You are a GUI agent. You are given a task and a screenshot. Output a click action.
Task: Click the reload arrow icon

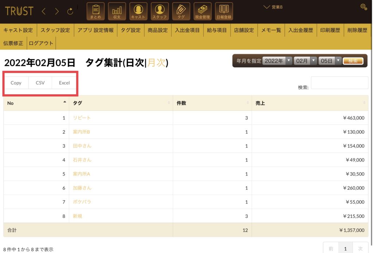pos(70,11)
